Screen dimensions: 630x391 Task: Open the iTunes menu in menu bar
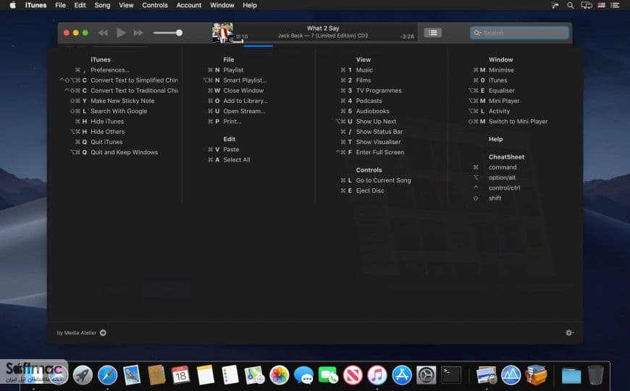coord(35,5)
